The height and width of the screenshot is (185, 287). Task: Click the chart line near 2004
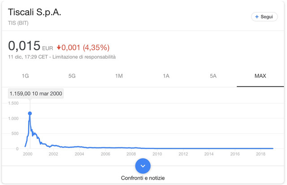click(79, 147)
